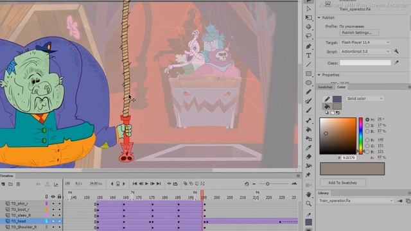Screen dimensions: 411x231
Task: Select the H hue radio button
Action: tap(367, 119)
